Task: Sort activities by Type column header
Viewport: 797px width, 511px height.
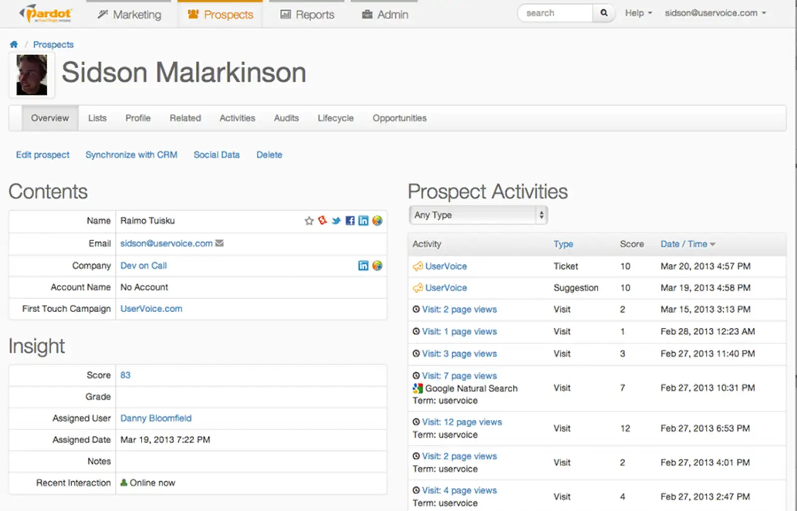Action: (x=563, y=244)
